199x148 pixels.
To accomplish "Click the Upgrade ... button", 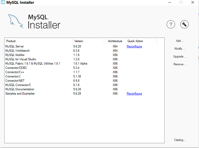I will [x=180, y=57].
